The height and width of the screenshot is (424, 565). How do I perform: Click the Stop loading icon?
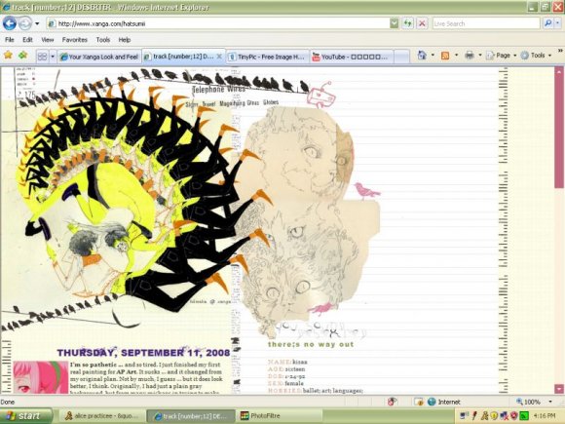pos(422,23)
